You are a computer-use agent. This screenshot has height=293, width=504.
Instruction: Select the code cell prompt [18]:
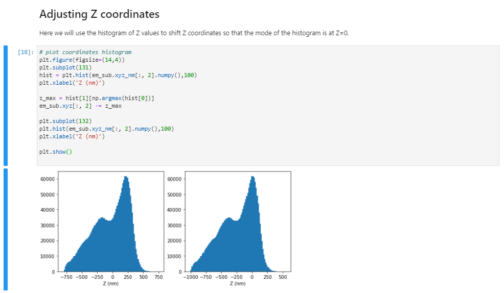pyautogui.click(x=26, y=52)
